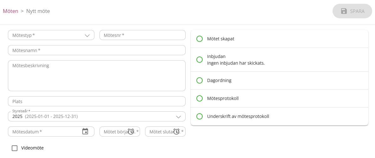Expand the Mötestyp dropdown

(x=87, y=35)
